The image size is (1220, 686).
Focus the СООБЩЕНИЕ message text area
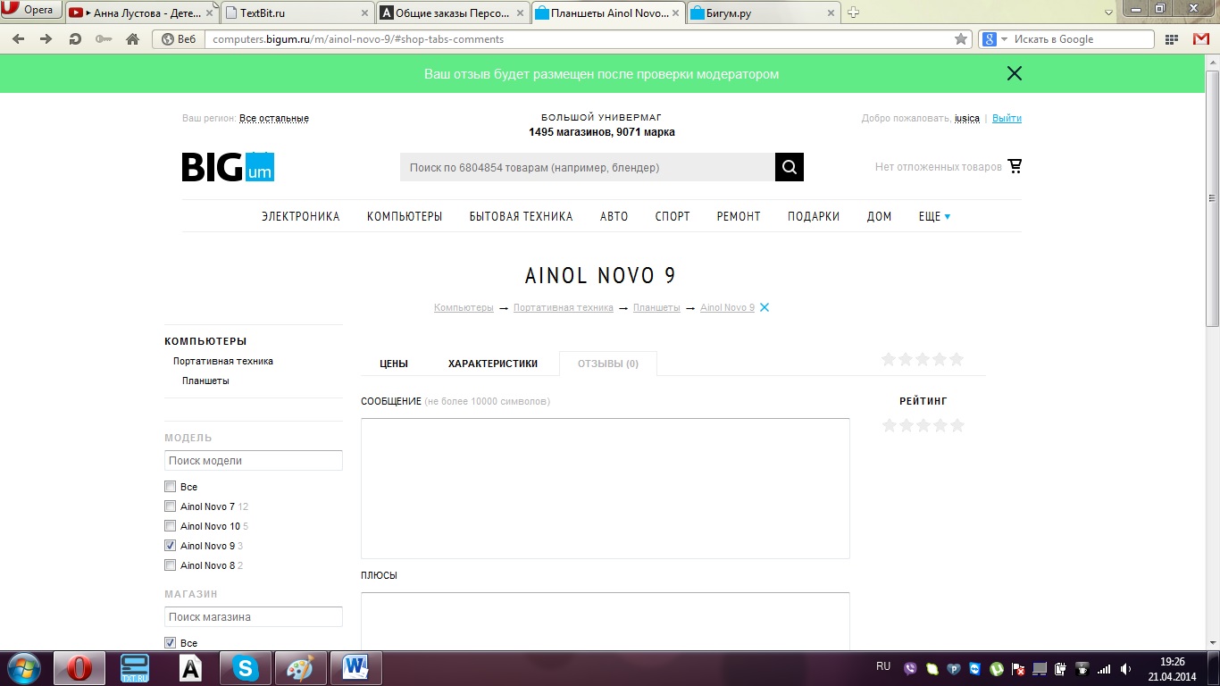tap(606, 489)
